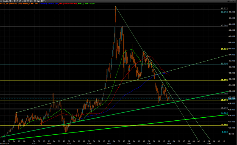Screen dimensions: 237x145
Task: Click the XAG/USD window title text
Action: coord(24,1)
